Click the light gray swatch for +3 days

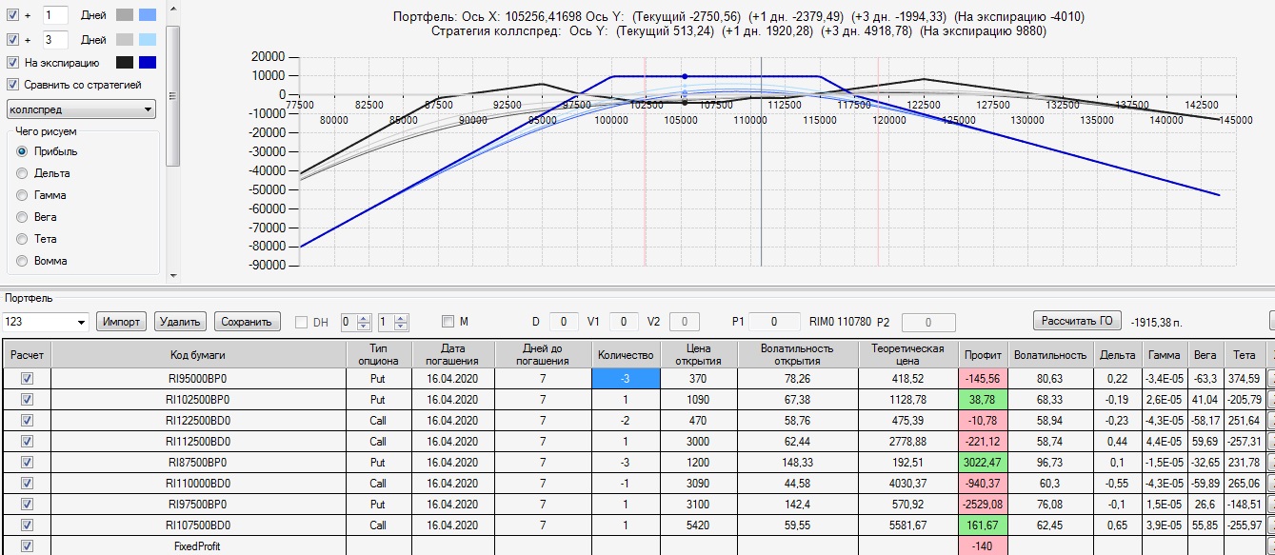(125, 39)
